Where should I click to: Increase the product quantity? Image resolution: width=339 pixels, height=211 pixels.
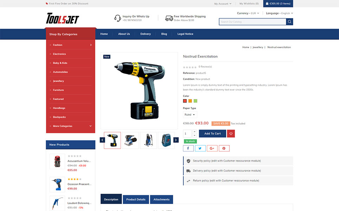195,132
